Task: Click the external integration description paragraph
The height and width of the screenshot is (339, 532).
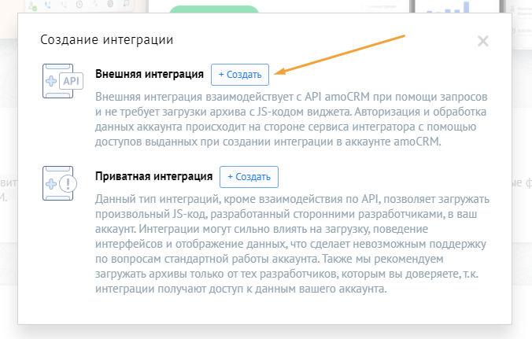Action: [291, 119]
